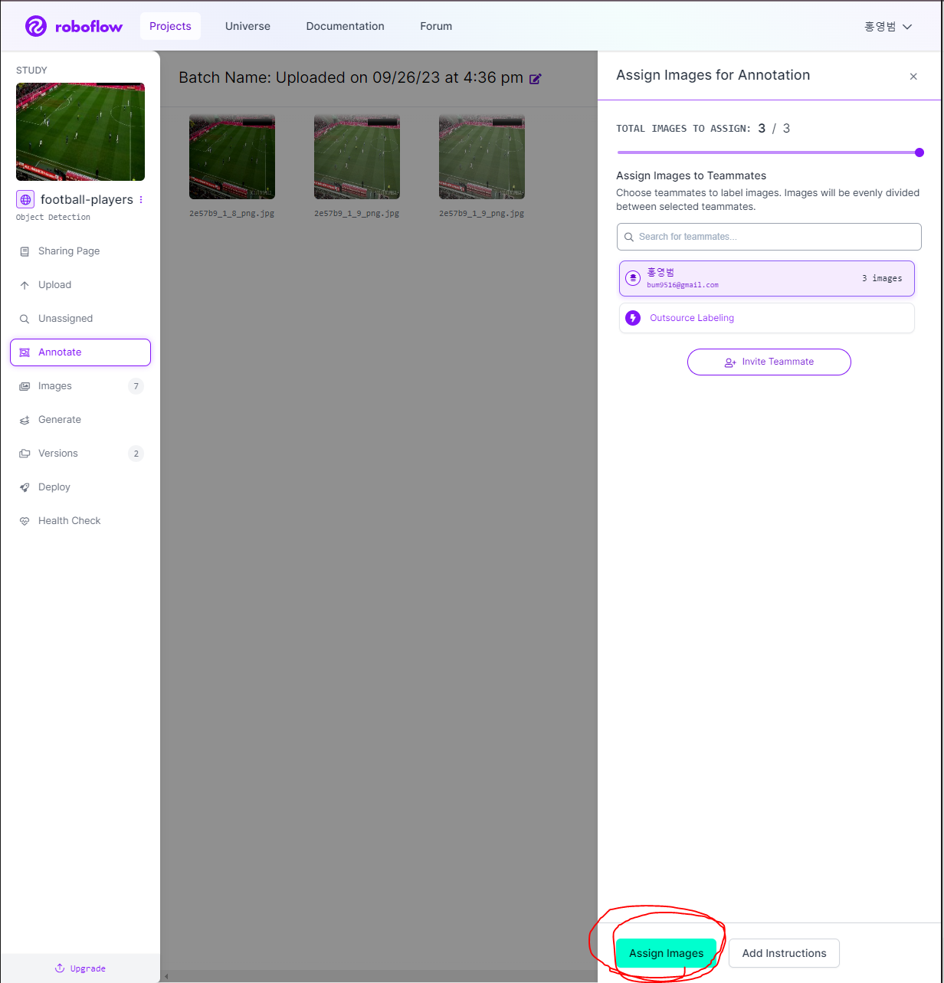Open Health Check section

tap(80, 521)
